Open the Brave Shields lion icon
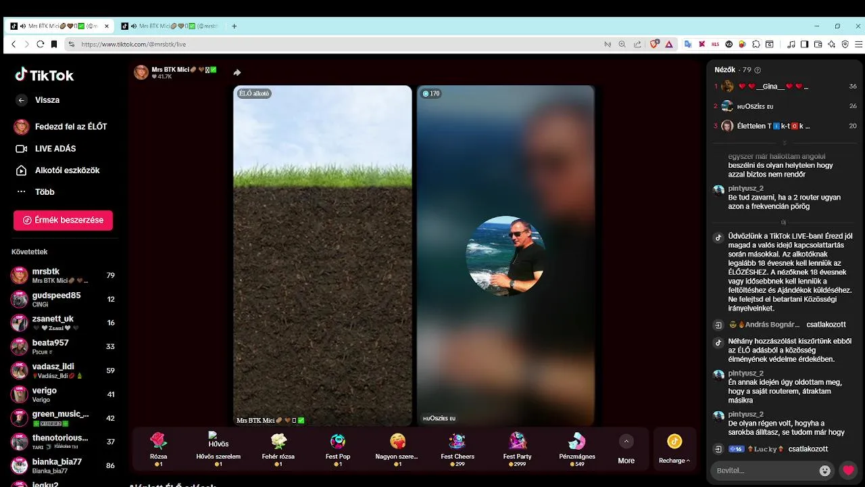865x487 pixels. [x=654, y=44]
